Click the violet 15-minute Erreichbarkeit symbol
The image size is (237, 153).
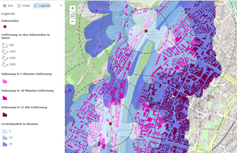click(x=5, y=144)
